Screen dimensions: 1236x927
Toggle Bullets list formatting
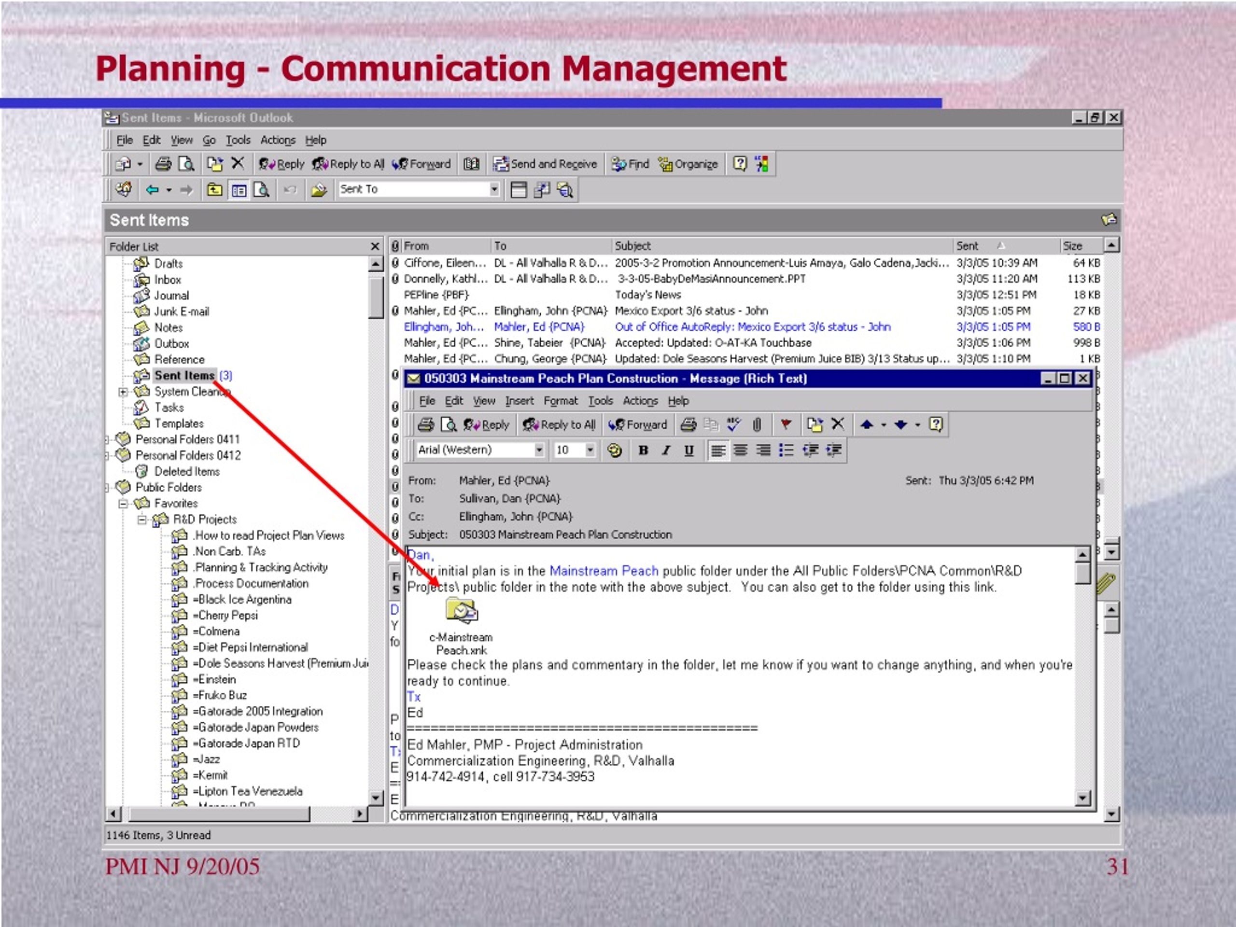pyautogui.click(x=786, y=450)
